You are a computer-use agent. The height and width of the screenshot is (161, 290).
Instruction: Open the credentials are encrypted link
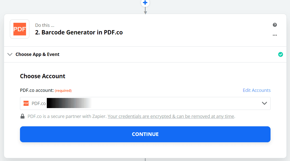171,116
